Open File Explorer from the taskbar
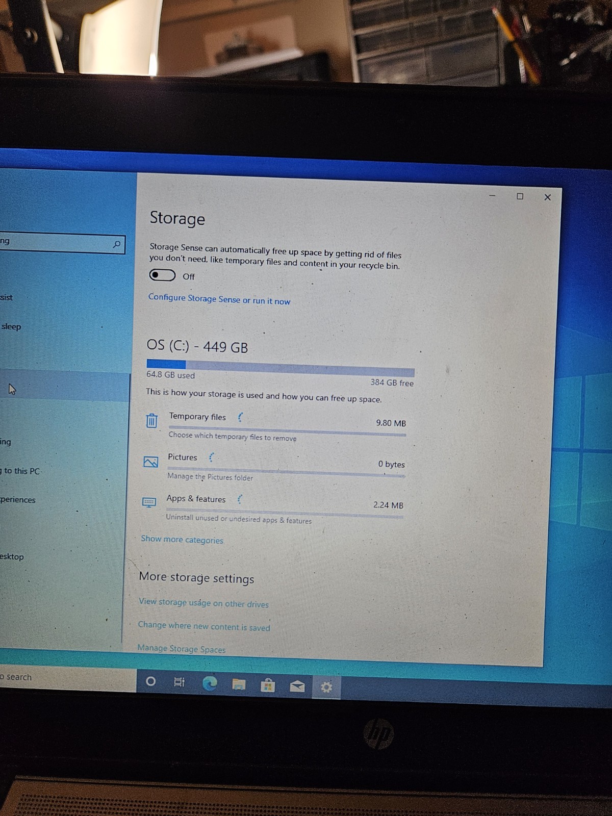 (239, 684)
